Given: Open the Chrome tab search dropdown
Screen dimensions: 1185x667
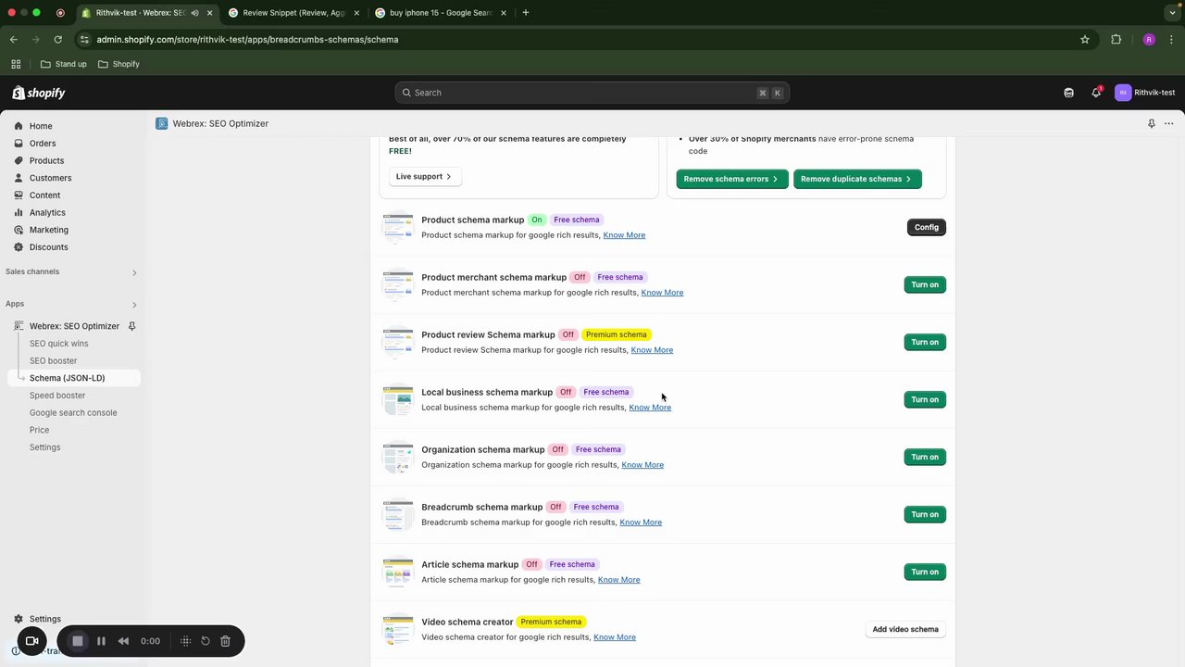Looking at the screenshot, I should (1172, 13).
